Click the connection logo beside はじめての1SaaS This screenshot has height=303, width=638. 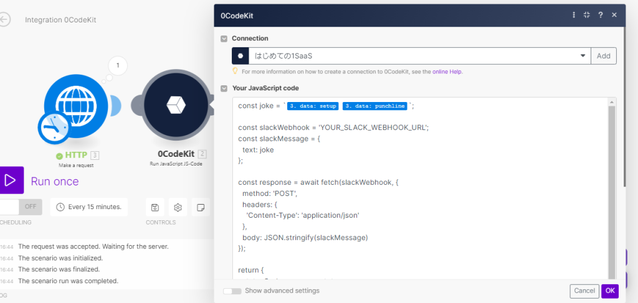click(240, 56)
